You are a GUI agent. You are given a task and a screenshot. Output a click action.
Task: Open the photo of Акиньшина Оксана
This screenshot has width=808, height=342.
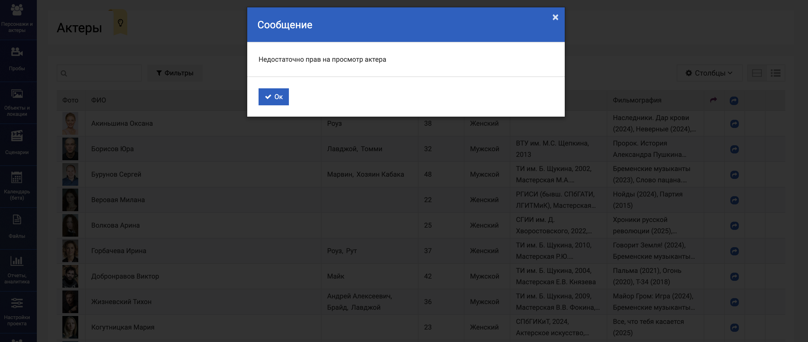[x=70, y=123]
